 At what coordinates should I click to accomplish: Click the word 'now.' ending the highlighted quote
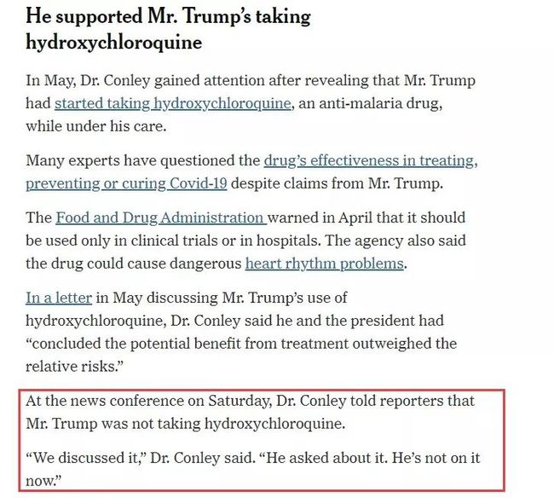point(43,481)
